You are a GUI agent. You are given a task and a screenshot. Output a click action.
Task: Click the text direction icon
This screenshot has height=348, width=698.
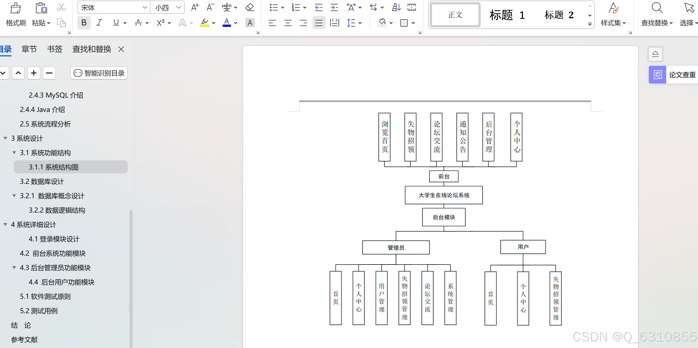point(373,7)
